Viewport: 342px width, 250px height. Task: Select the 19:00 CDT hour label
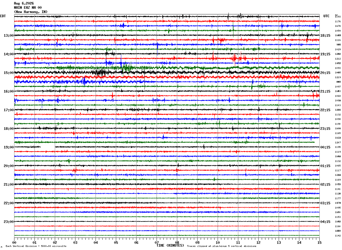click(x=9, y=147)
